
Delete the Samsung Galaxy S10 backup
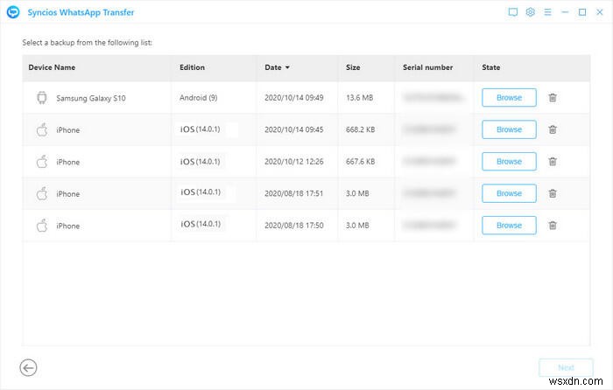[x=553, y=98]
